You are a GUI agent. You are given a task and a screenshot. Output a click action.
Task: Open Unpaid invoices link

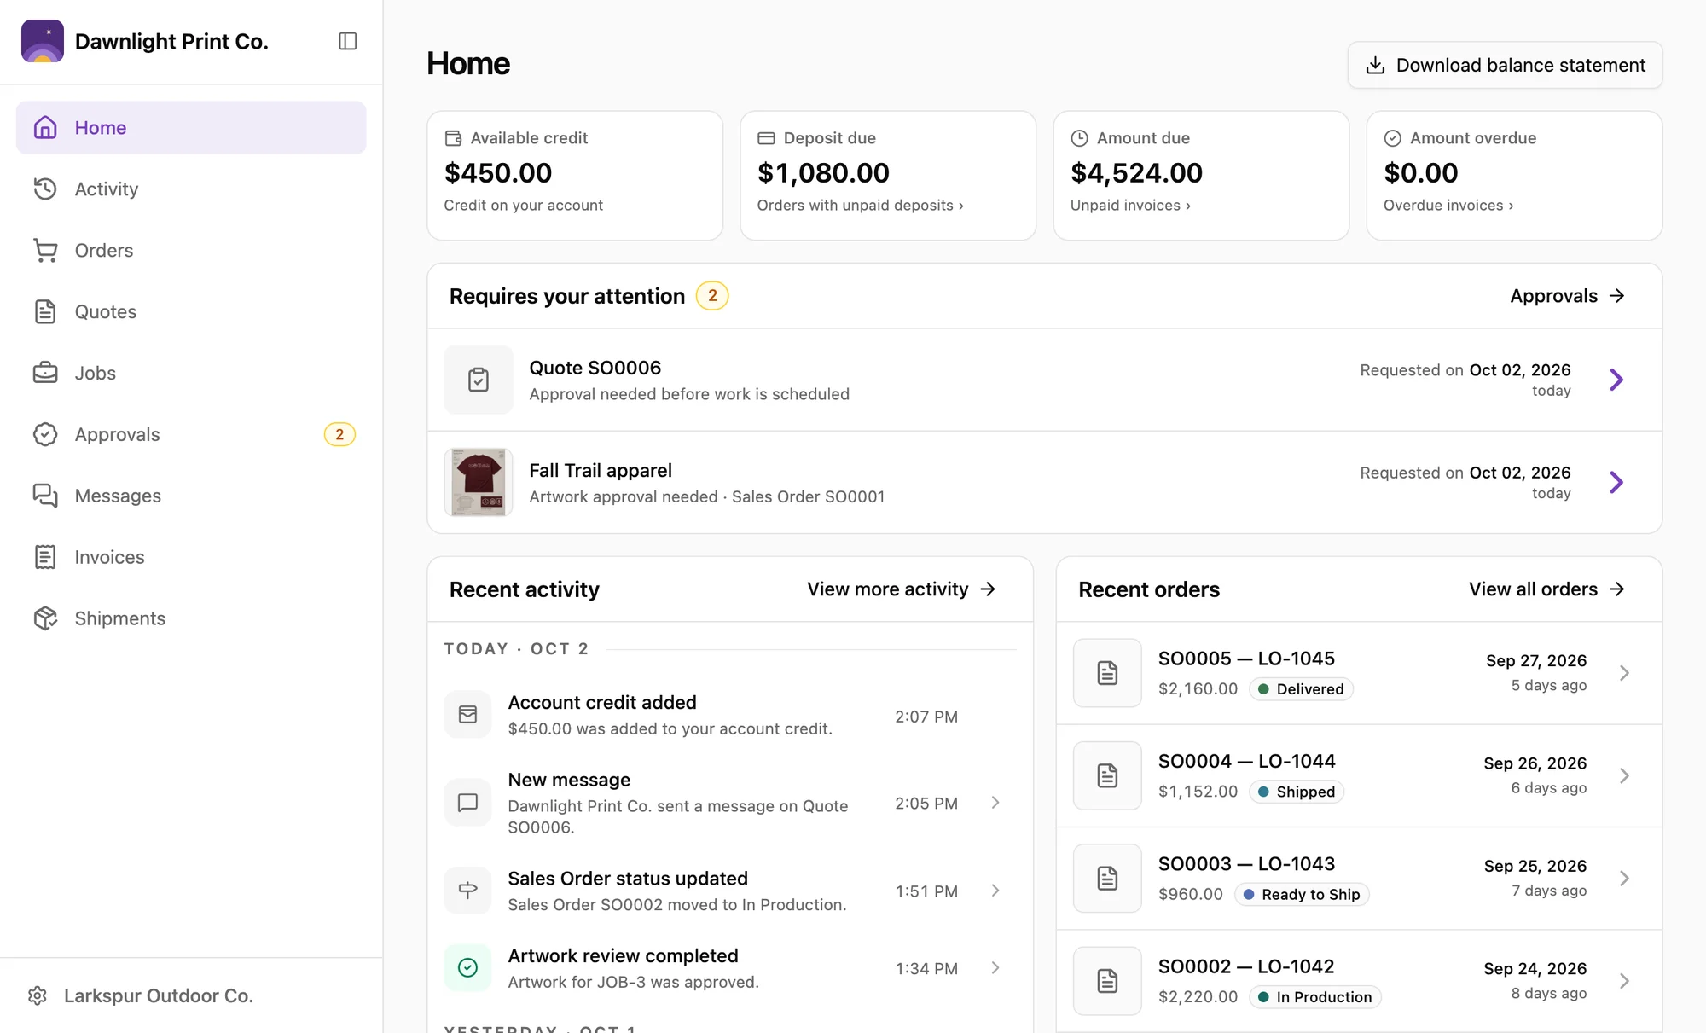pyautogui.click(x=1130, y=206)
